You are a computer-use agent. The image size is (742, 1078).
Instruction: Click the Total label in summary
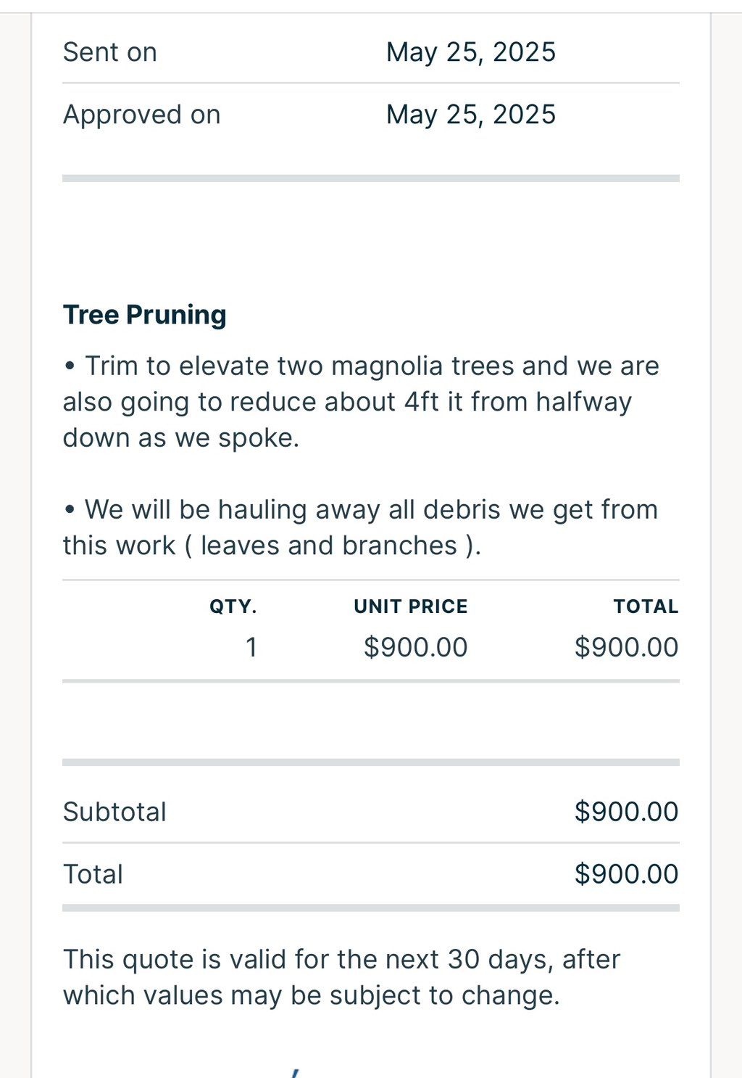click(93, 874)
